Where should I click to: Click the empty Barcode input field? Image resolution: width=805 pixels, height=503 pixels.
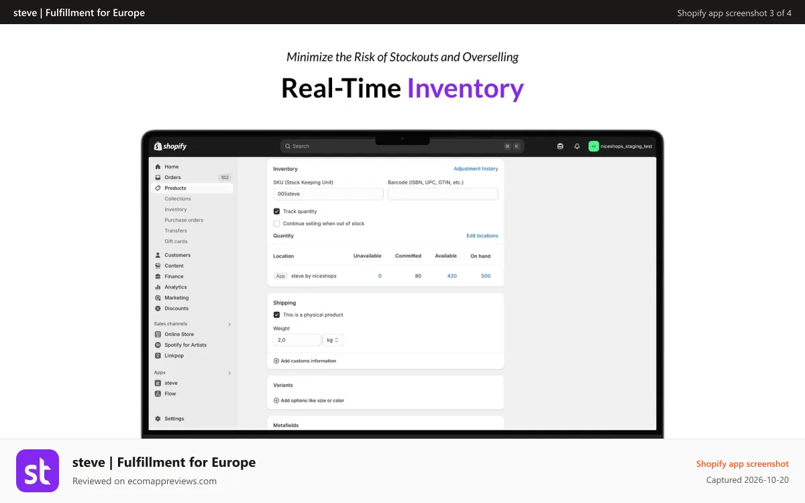pos(443,194)
